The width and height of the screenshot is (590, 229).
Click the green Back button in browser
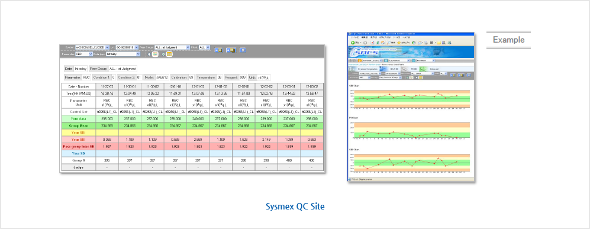click(x=353, y=43)
